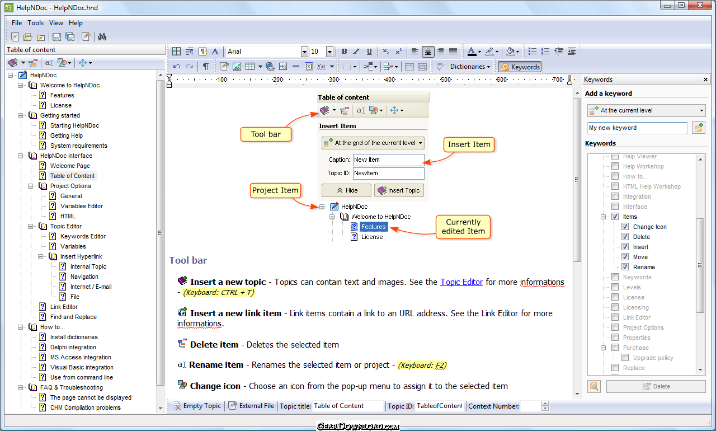Check the Link Editor keyword checkbox
Viewport: 716px width, 431px height.
tap(615, 317)
